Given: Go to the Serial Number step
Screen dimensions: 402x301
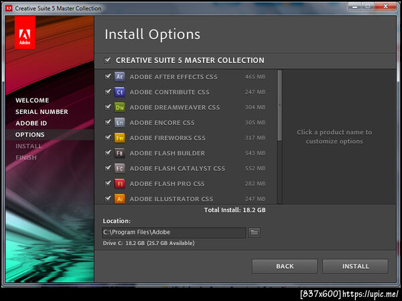Looking at the screenshot, I should click(42, 112).
